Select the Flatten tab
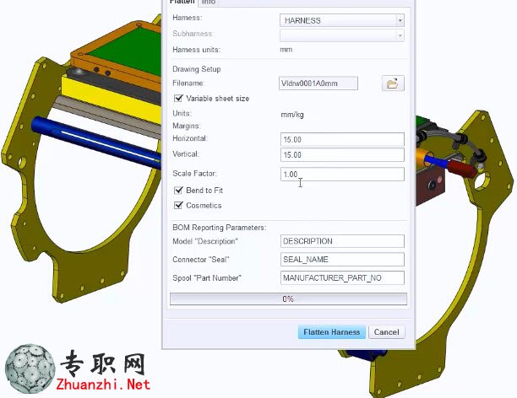Image resolution: width=517 pixels, height=398 pixels. point(182,3)
